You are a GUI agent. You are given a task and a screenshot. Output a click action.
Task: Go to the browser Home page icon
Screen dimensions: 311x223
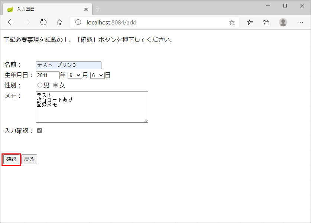click(x=60, y=22)
